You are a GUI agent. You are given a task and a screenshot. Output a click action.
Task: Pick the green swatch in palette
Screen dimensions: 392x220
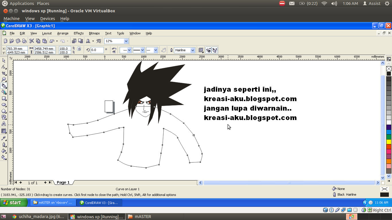[389, 137]
